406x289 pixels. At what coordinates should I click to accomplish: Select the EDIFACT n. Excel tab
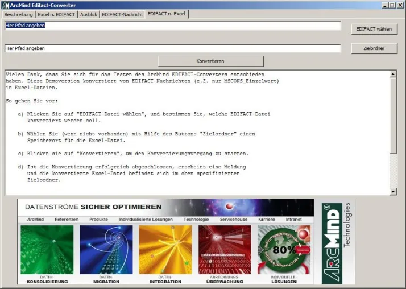pyautogui.click(x=167, y=14)
